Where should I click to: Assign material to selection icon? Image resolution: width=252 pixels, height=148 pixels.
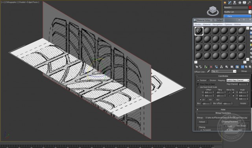coord(206,67)
